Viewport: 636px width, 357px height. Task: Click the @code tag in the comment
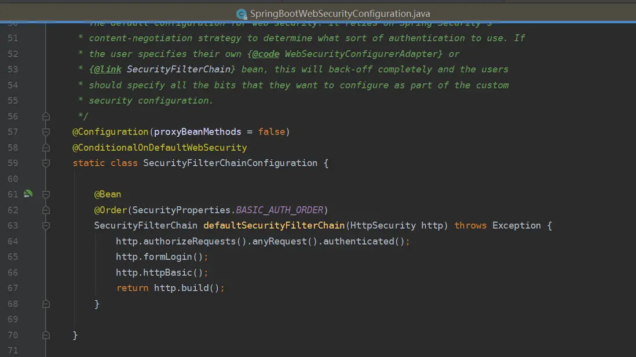point(266,54)
